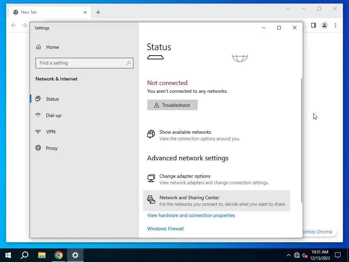The height and width of the screenshot is (262, 349).
Task: Select the Status globe icon in sidebar
Action: 38,99
